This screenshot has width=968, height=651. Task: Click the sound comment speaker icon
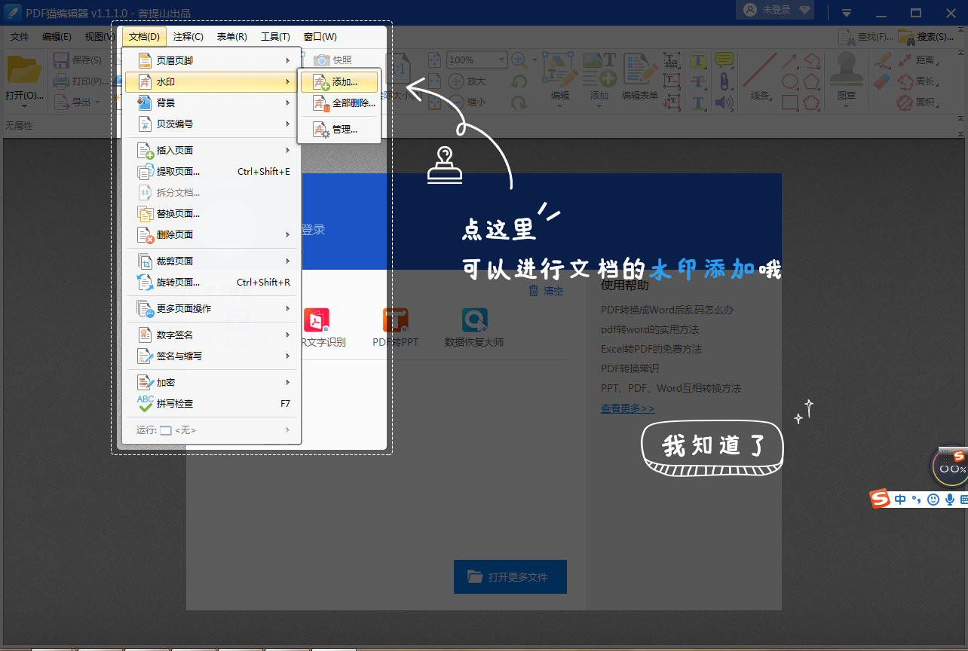pos(724,104)
